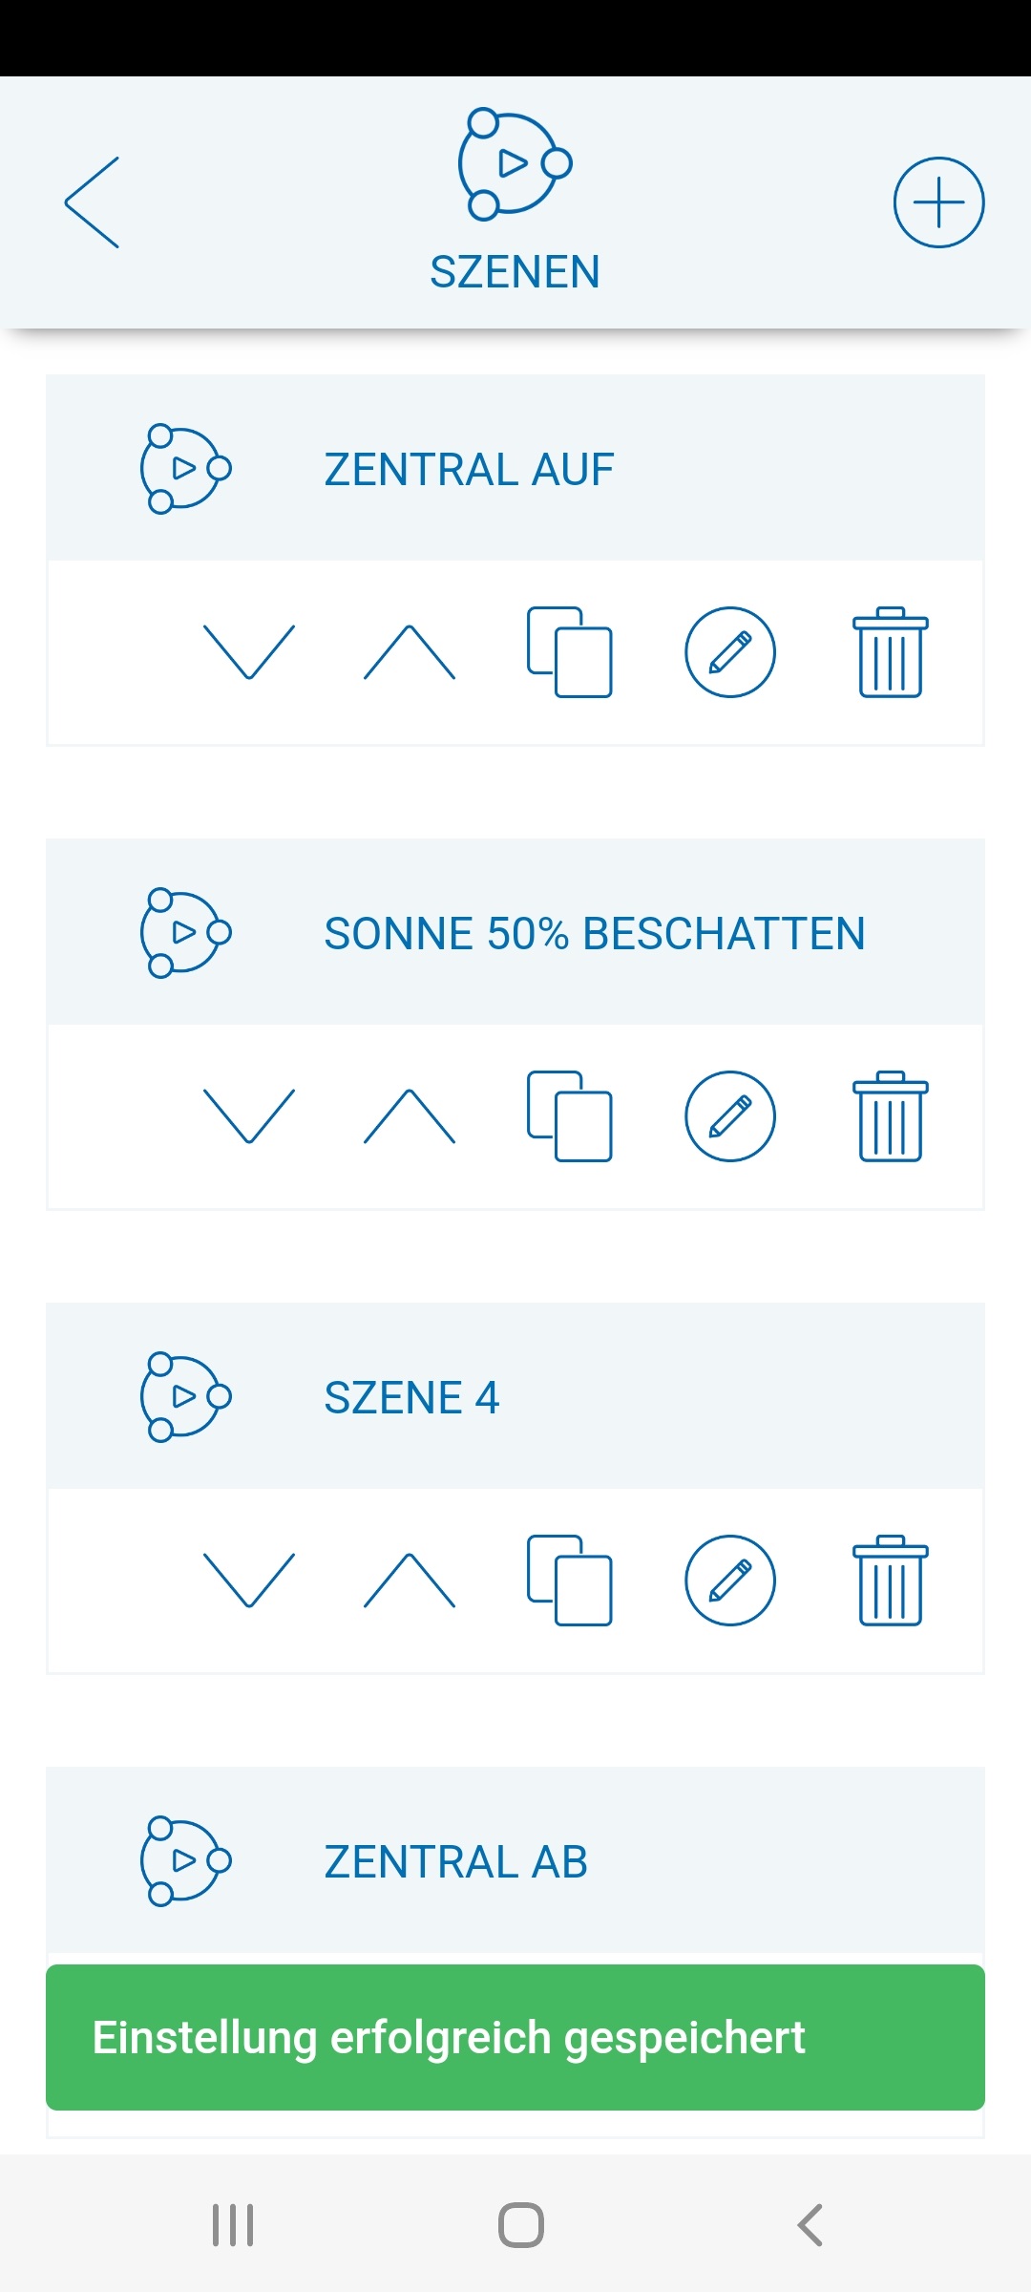
Task: Edit the SONNE 50% BESCHATTEN scene
Action: [730, 1116]
